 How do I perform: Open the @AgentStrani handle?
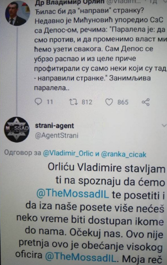pyautogui.click(x=57, y=136)
